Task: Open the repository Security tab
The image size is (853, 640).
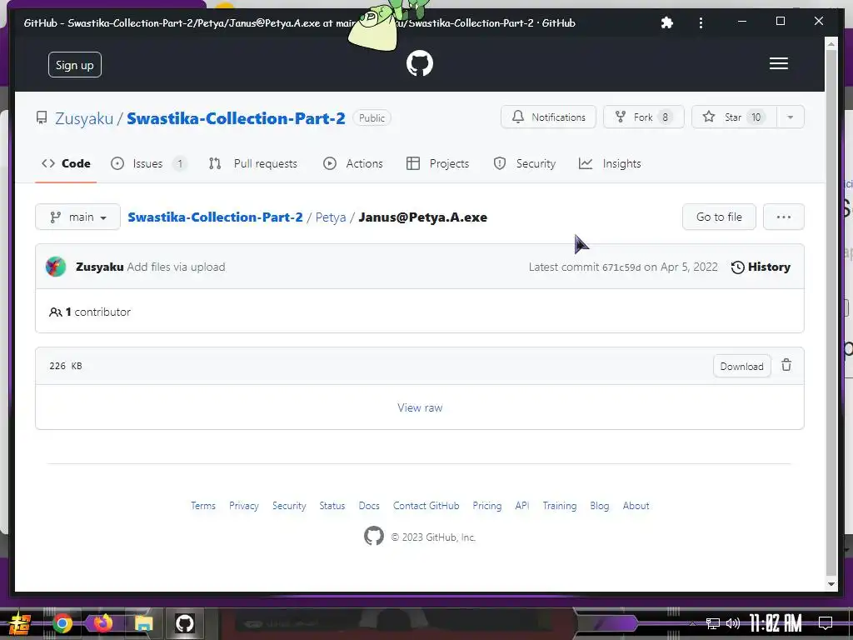Action: pyautogui.click(x=525, y=163)
